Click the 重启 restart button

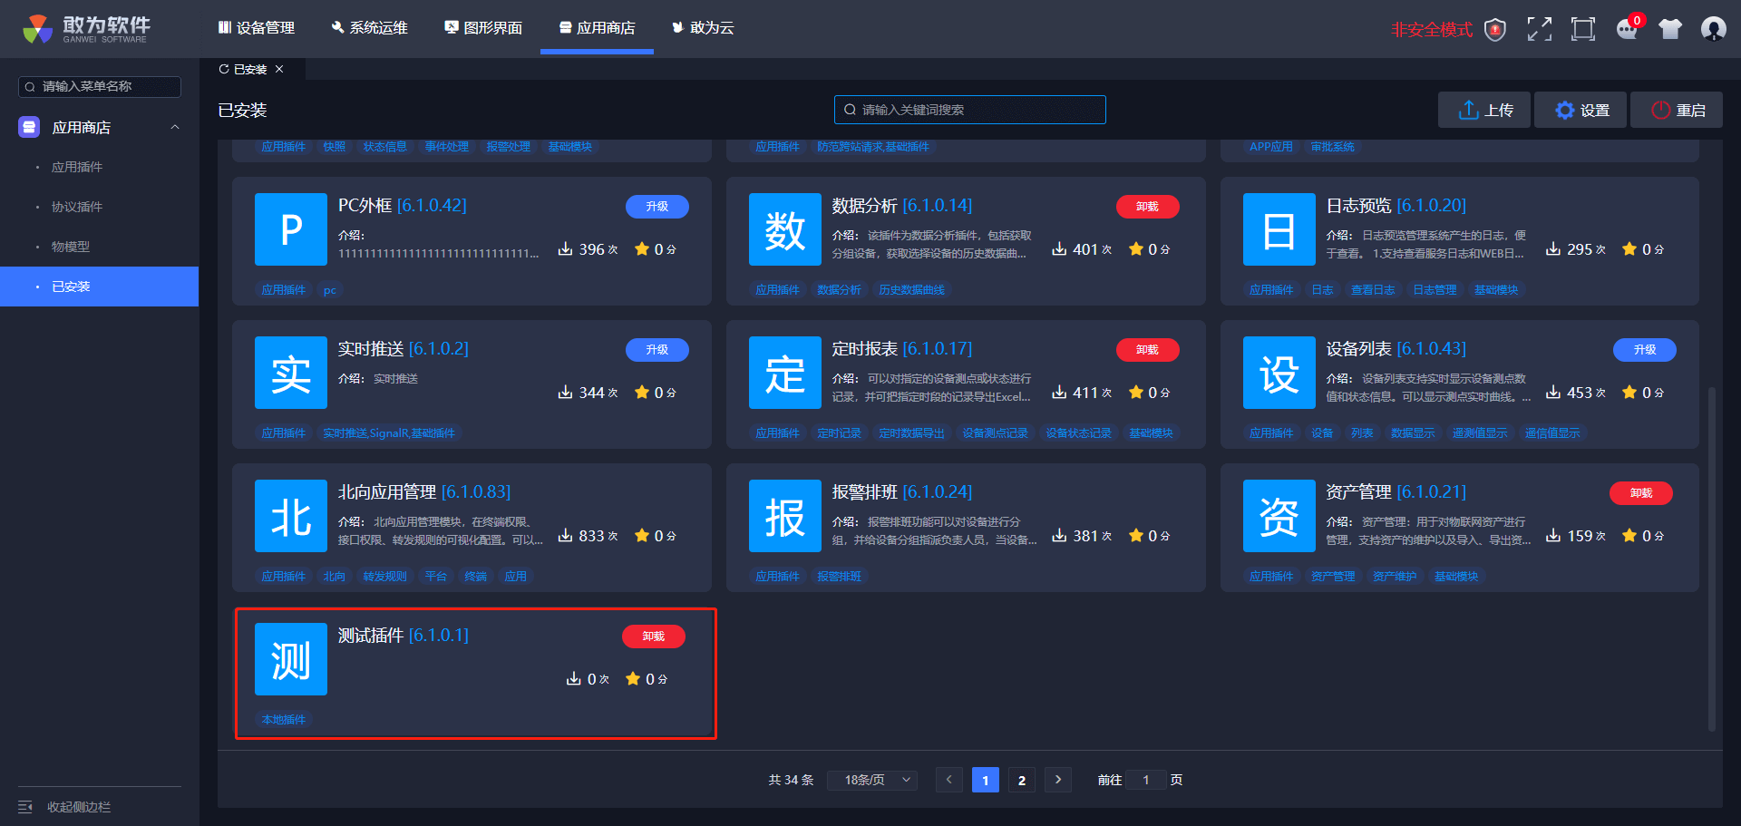click(1677, 110)
